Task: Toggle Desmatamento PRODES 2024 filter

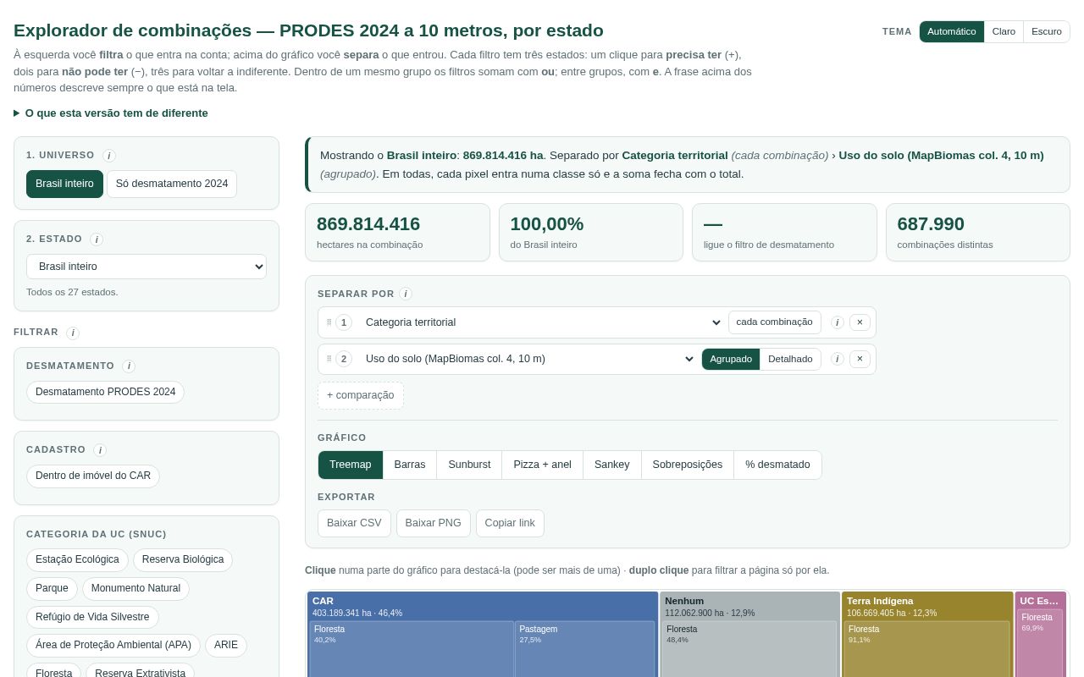Action: (x=105, y=392)
